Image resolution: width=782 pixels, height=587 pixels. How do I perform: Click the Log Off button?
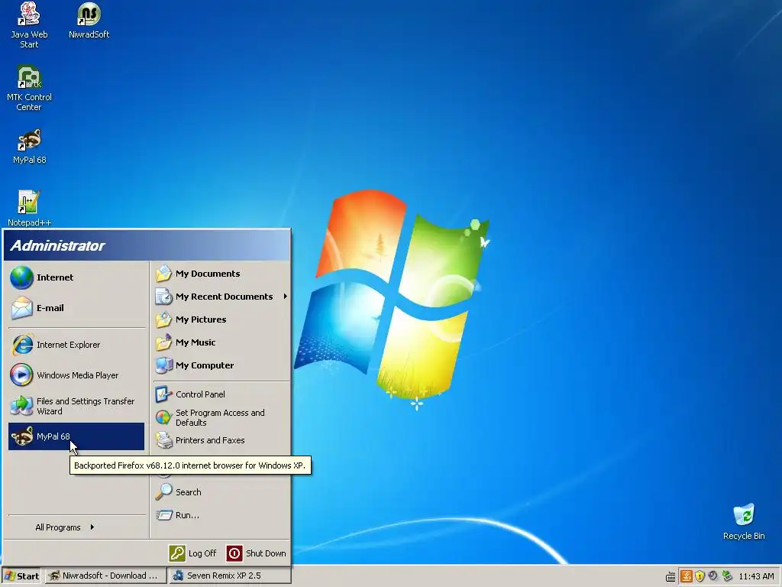(x=193, y=553)
